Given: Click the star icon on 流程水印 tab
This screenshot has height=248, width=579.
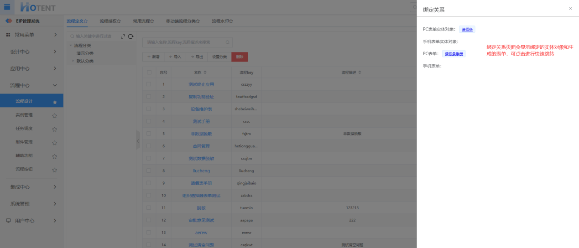Looking at the screenshot, I should 231,21.
